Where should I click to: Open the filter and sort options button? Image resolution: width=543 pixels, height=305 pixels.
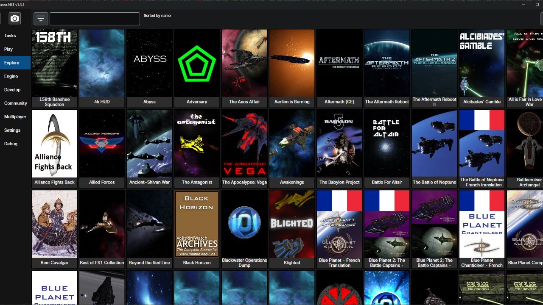point(40,19)
